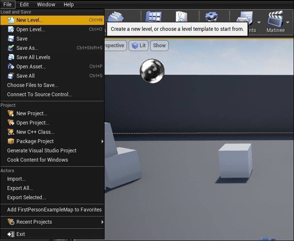Click the Show viewport button
Image resolution: width=294 pixels, height=241 pixels.
(x=159, y=46)
